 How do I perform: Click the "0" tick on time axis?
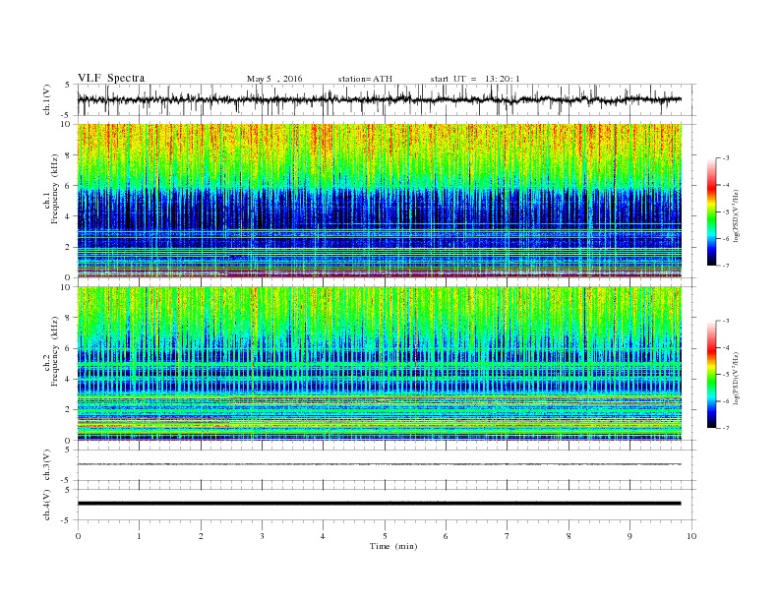pos(78,536)
